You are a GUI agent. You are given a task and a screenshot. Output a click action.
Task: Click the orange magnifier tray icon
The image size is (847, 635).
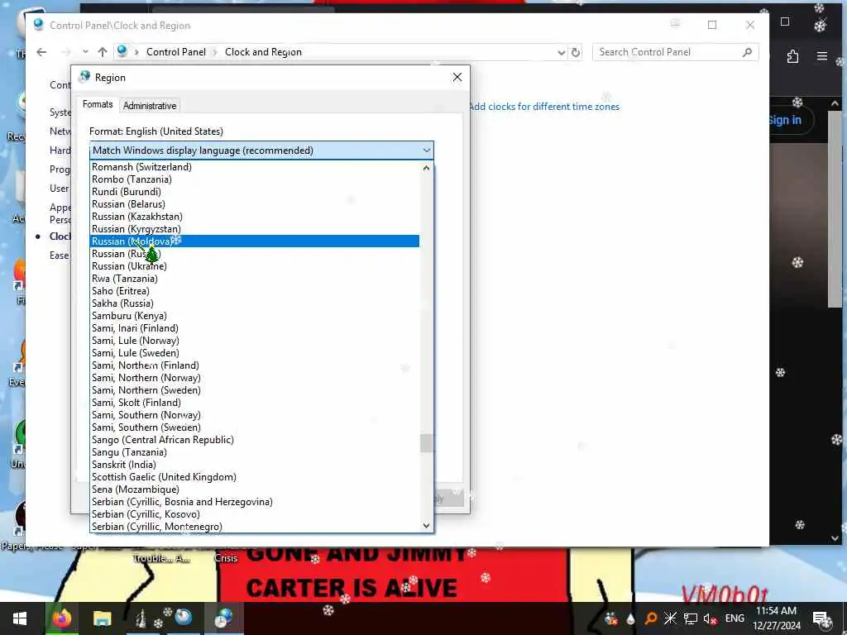click(x=651, y=618)
